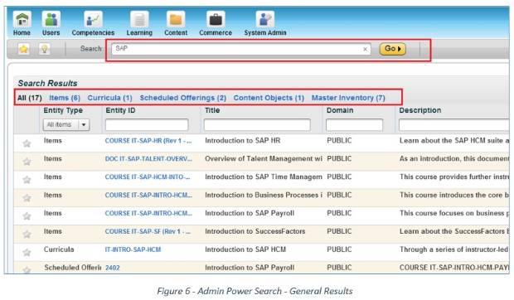
Task: Click the gold star favorites icon in toolbar
Action: click(23, 49)
